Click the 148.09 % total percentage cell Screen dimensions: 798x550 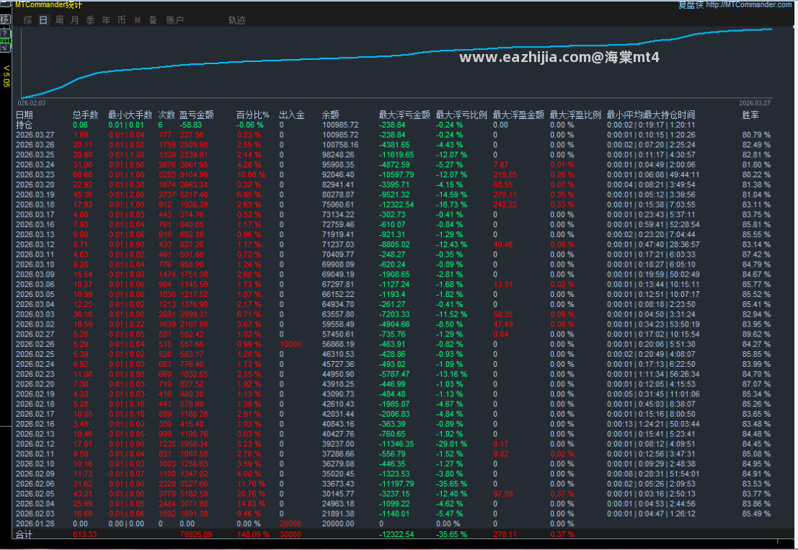click(x=252, y=534)
